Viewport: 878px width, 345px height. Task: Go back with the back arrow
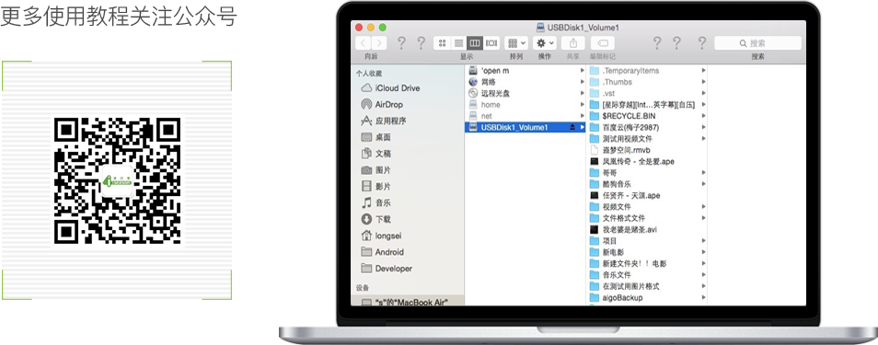pos(363,43)
